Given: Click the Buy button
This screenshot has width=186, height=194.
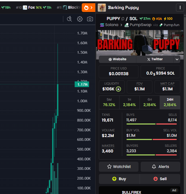Looking at the screenshot, I should point(119,179).
